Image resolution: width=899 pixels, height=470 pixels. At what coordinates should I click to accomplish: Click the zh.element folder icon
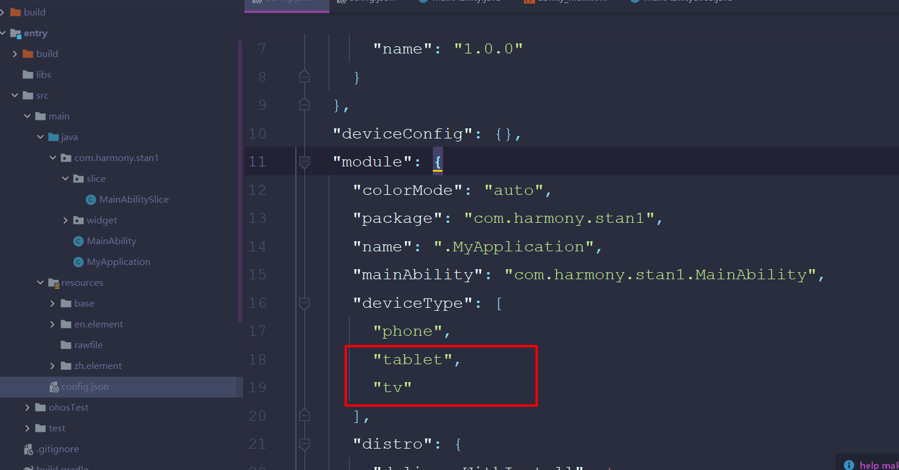click(x=67, y=365)
